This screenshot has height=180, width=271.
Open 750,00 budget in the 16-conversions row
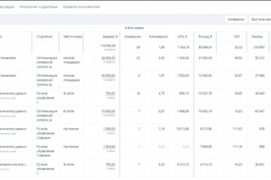[x=111, y=93]
